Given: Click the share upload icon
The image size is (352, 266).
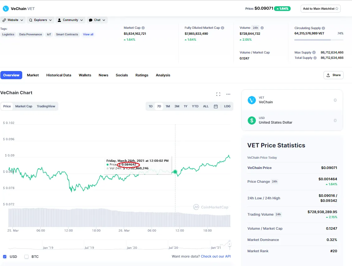Looking at the screenshot, I should coord(328,75).
